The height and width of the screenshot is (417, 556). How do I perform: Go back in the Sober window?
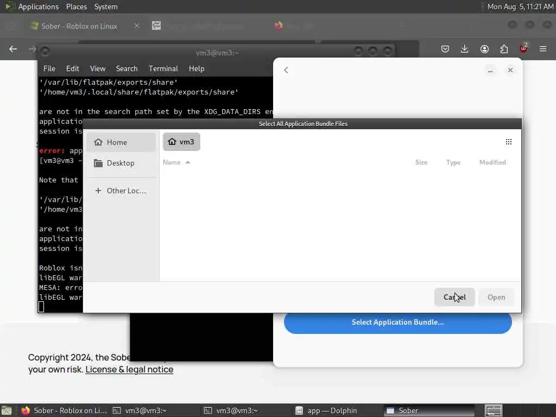(x=286, y=70)
